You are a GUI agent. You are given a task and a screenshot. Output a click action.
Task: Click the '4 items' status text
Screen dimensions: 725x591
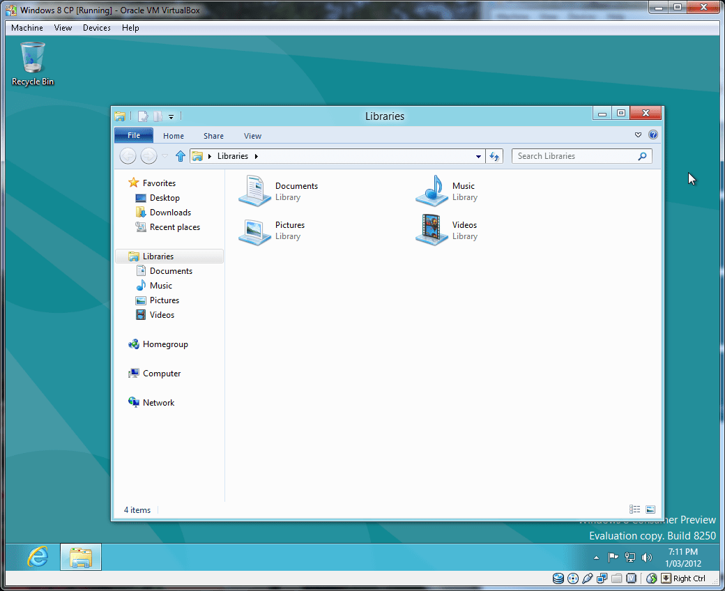coord(137,509)
